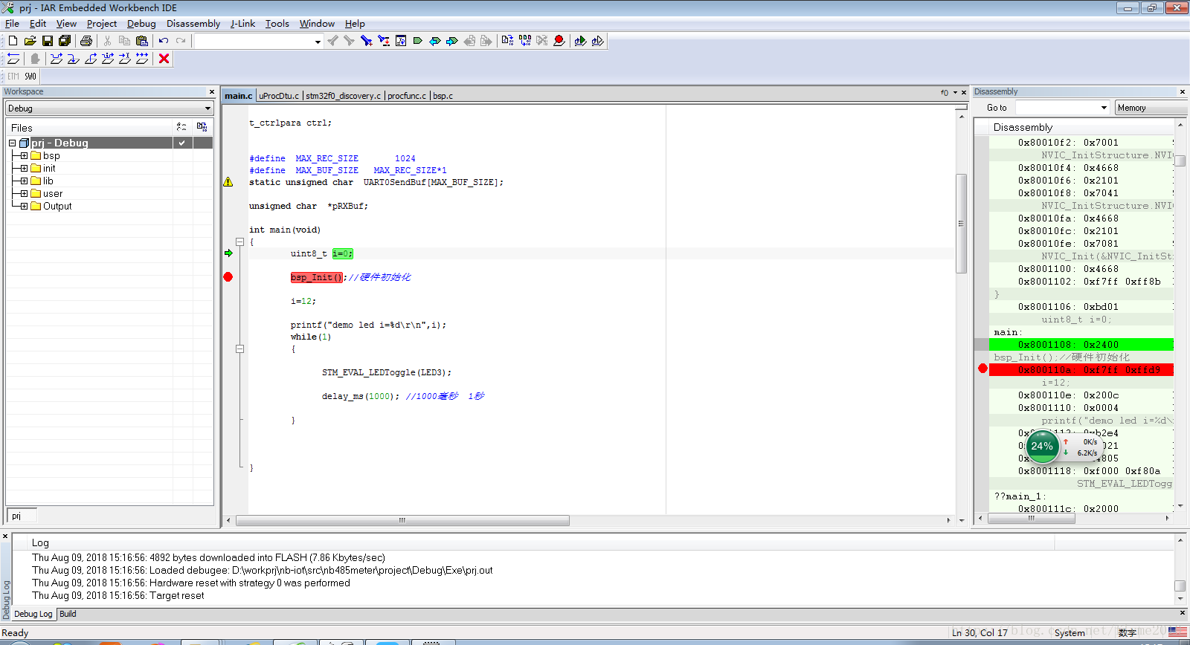Save all open files
The height and width of the screenshot is (645, 1190).
tap(65, 41)
